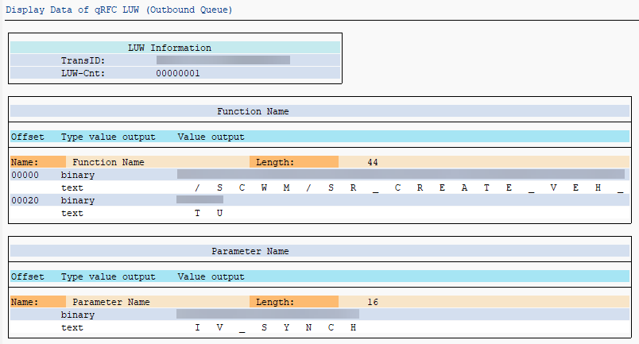Screen dimensions: 639x344
Task: Click 'text' label under offset 00020
Action: point(72,213)
